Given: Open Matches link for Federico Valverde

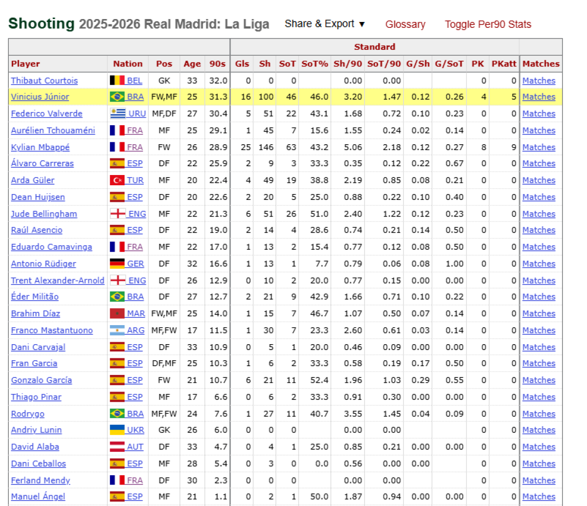Looking at the screenshot, I should [x=539, y=113].
